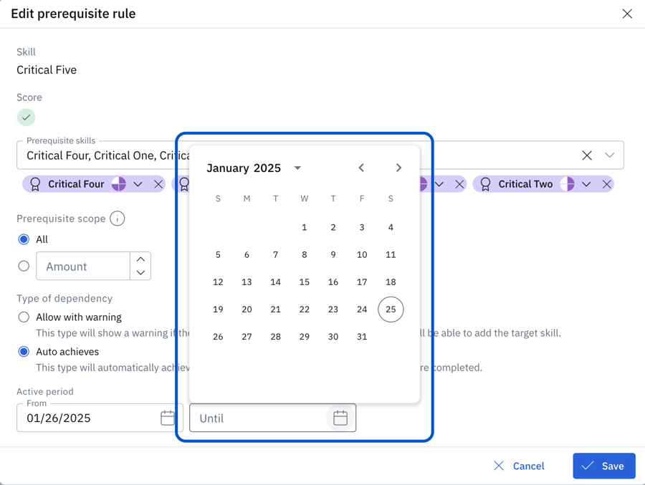Click the Prerequisite scope info icon
The height and width of the screenshot is (485, 645).
point(118,219)
